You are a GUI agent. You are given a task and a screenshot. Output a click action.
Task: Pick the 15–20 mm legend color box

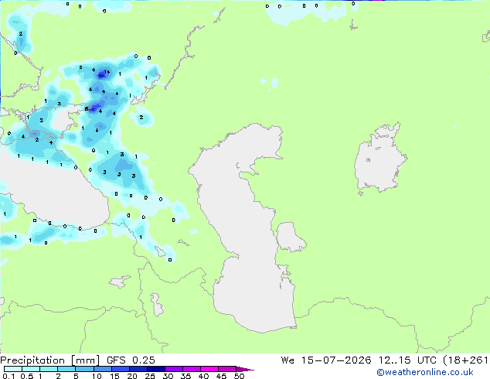point(121,369)
